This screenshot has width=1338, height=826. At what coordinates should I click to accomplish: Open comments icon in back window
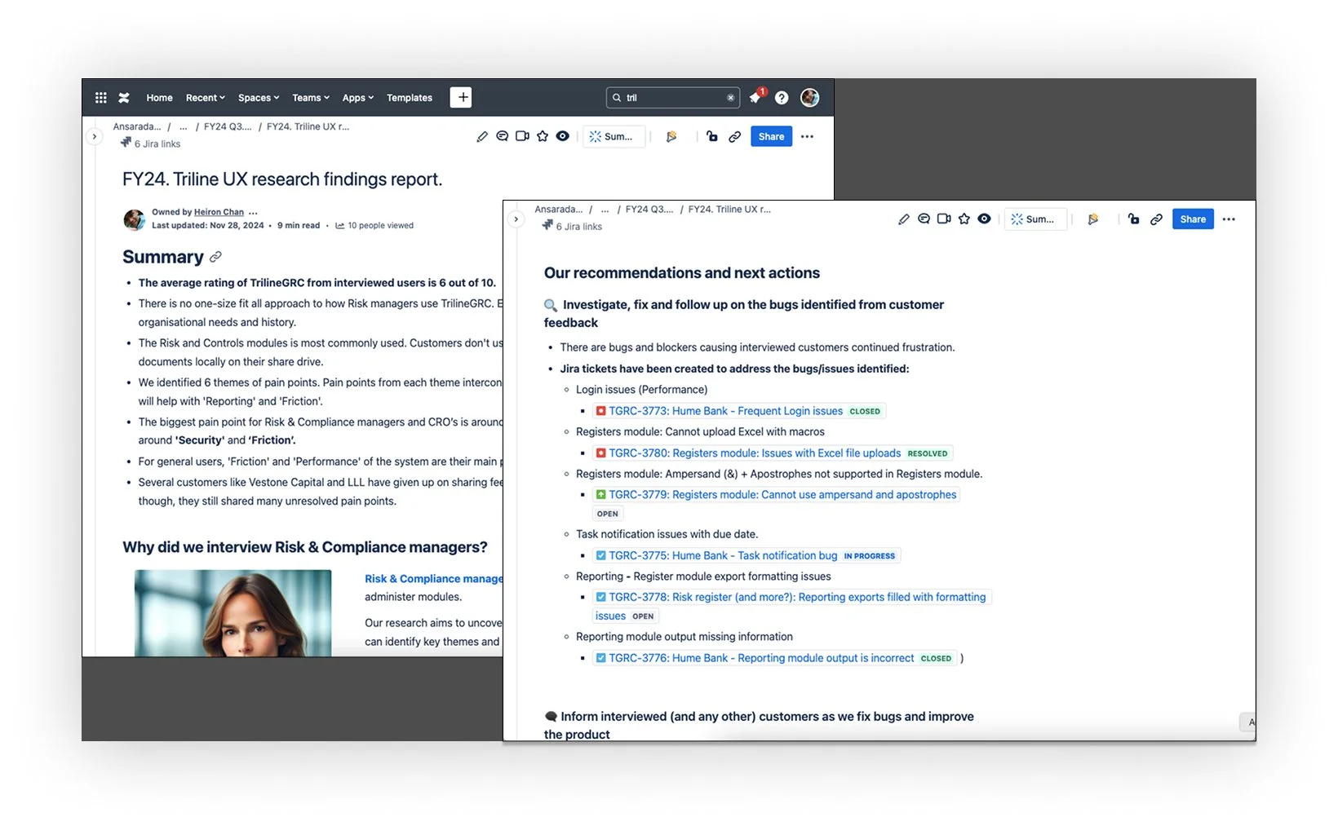[x=503, y=136]
